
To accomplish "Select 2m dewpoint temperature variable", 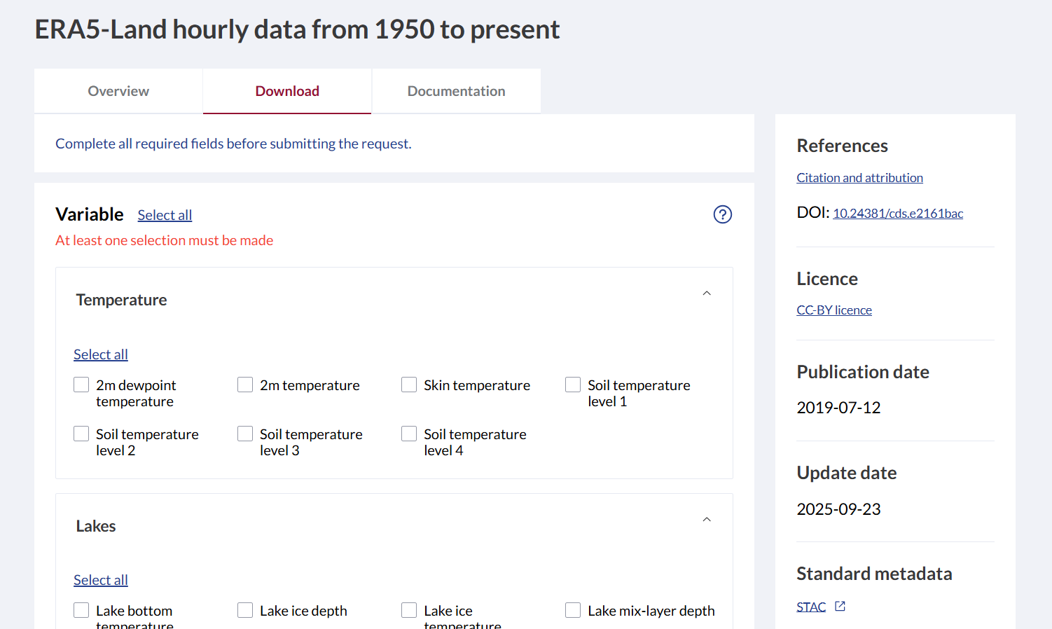I will coord(81,385).
